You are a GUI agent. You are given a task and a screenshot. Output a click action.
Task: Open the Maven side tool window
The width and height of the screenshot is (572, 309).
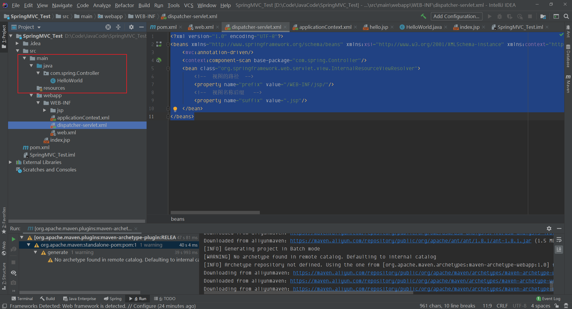click(568, 83)
